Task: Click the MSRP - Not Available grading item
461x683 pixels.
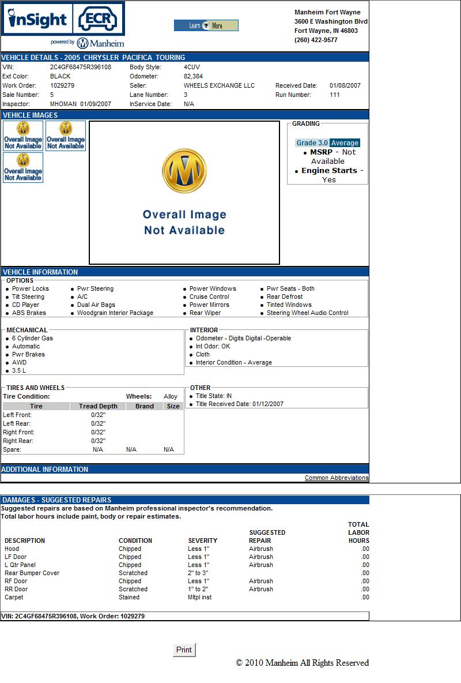Action: 329,156
